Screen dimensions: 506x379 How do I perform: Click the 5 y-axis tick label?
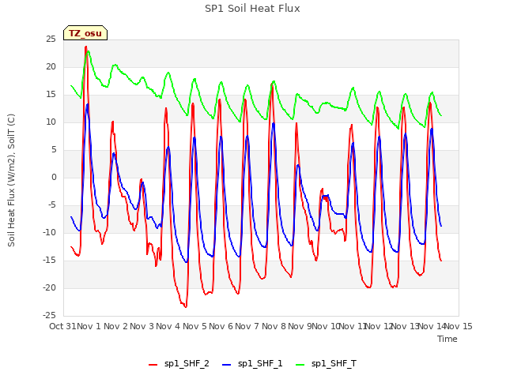(x=54, y=149)
